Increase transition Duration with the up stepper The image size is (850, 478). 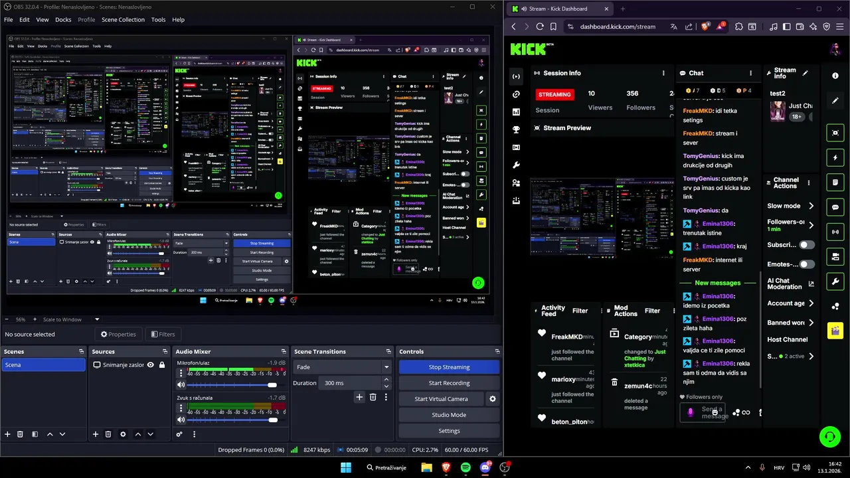pos(386,380)
